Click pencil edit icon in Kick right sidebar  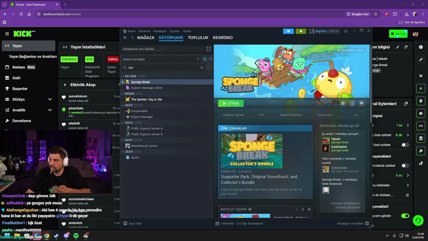(421, 60)
